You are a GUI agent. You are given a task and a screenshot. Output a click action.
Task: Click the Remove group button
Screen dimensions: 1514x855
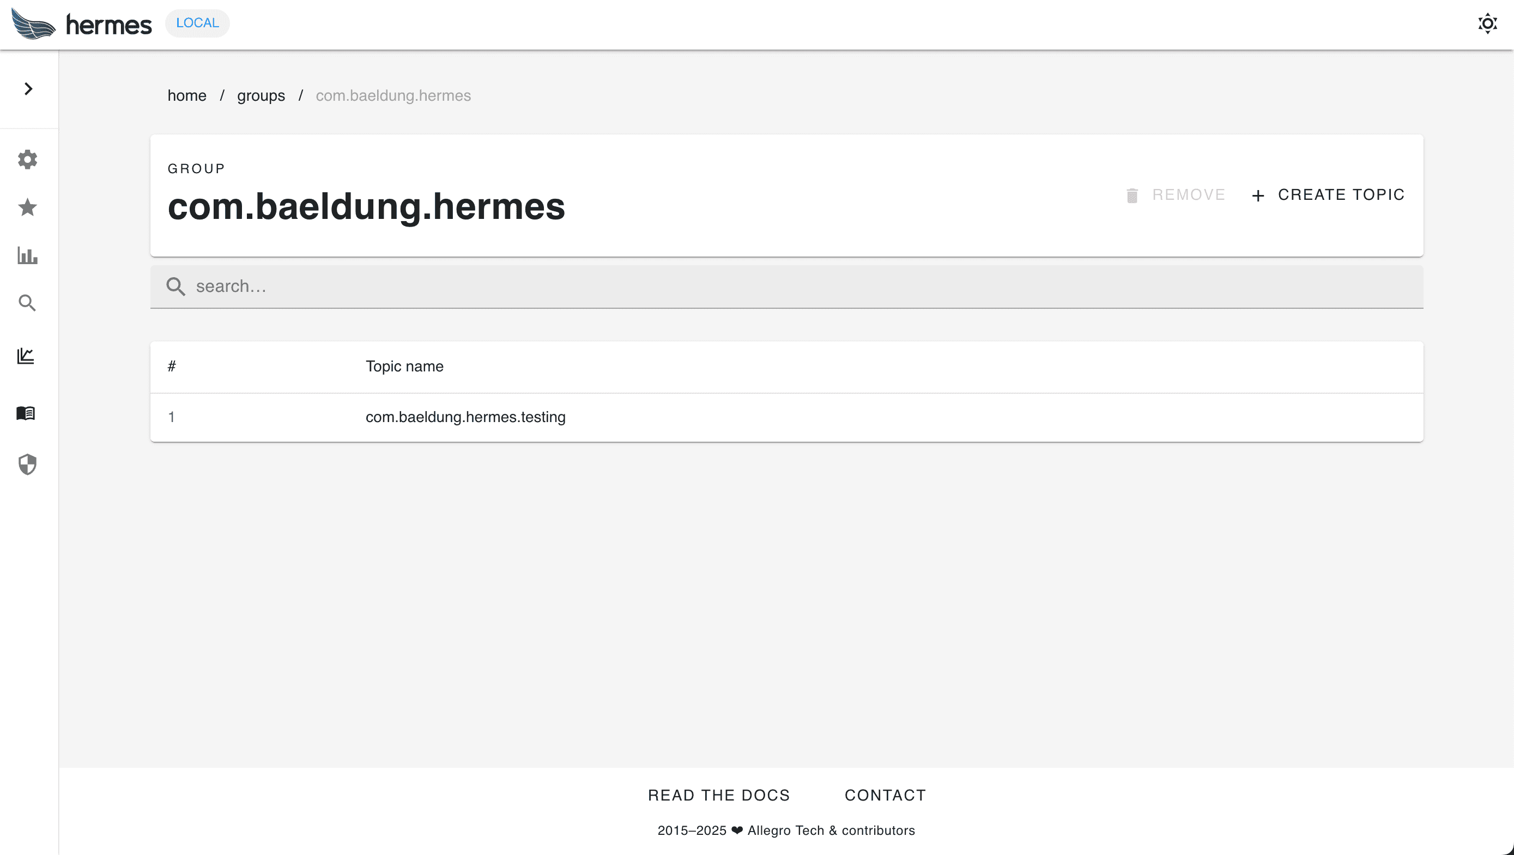1176,195
